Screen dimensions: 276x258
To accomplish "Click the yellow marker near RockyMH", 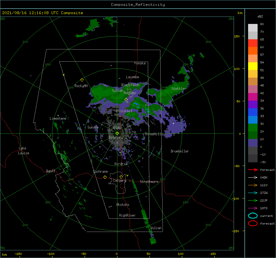I will coord(82,80).
